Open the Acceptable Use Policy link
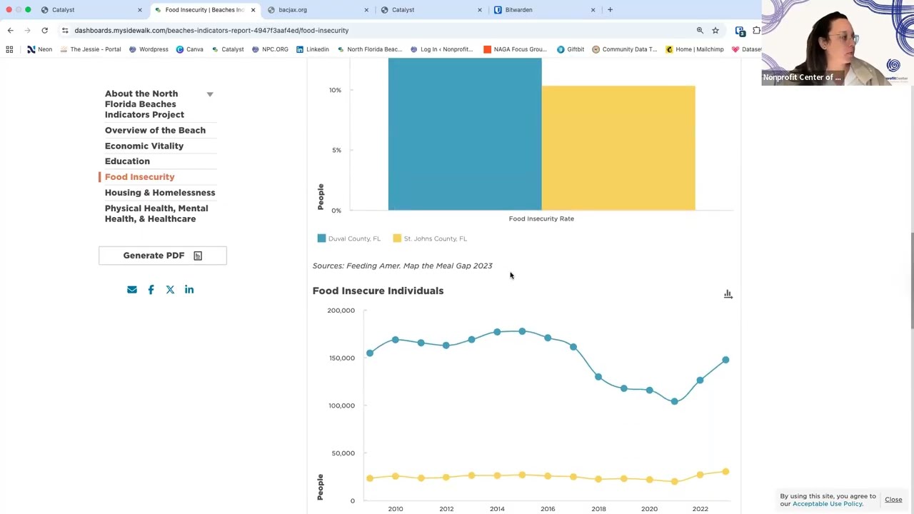914x514 pixels. coord(827,504)
